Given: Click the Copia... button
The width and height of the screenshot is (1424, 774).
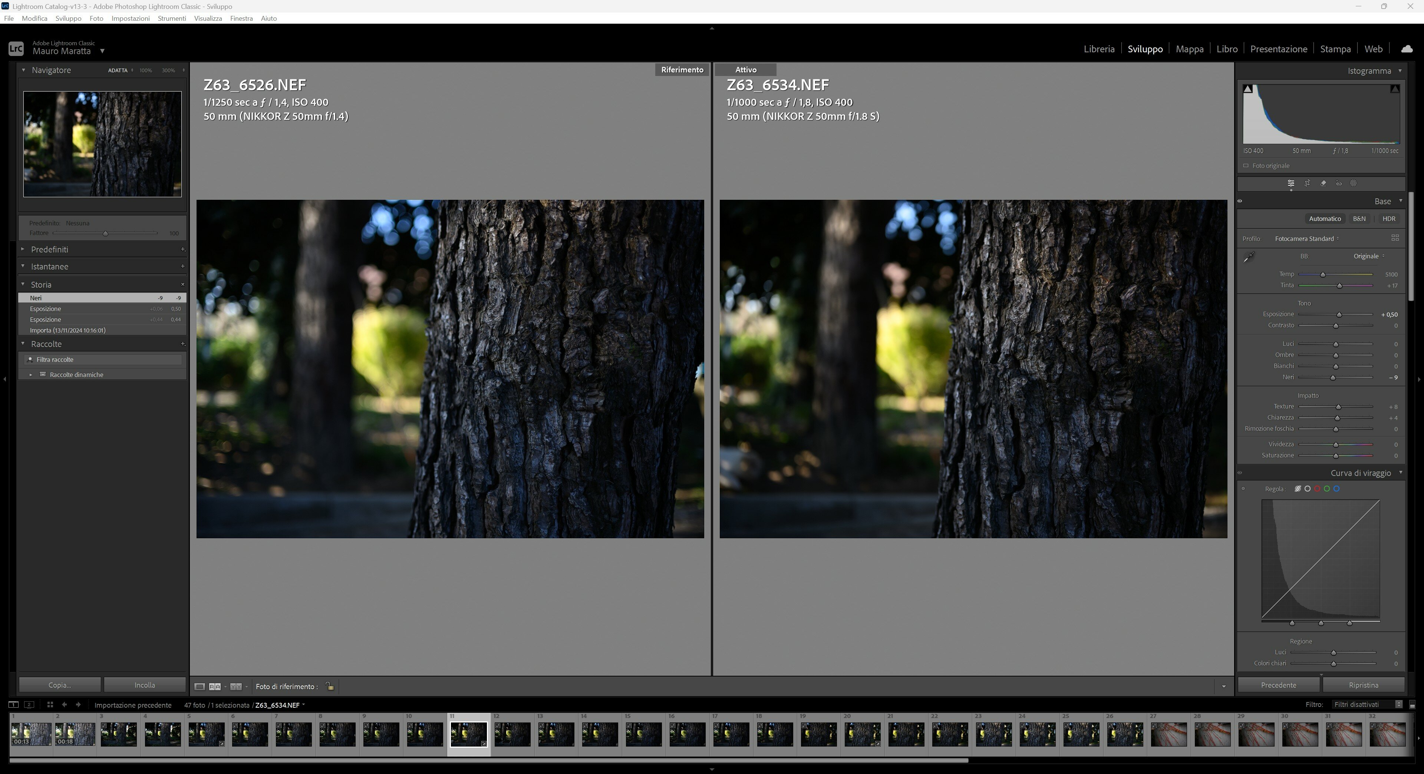Looking at the screenshot, I should pyautogui.click(x=60, y=685).
